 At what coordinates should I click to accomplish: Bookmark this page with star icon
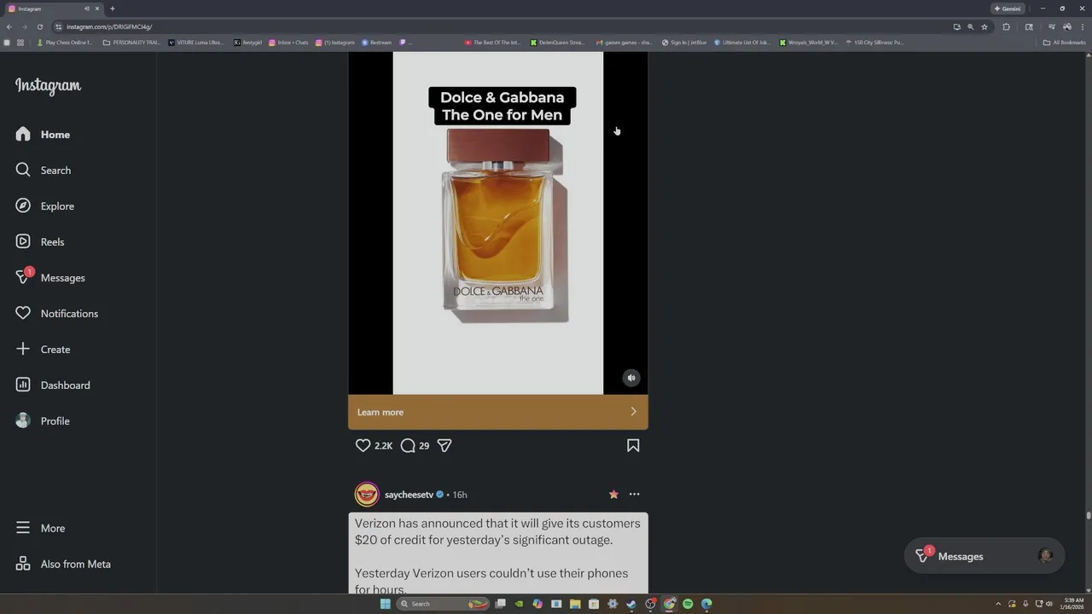[x=985, y=26]
